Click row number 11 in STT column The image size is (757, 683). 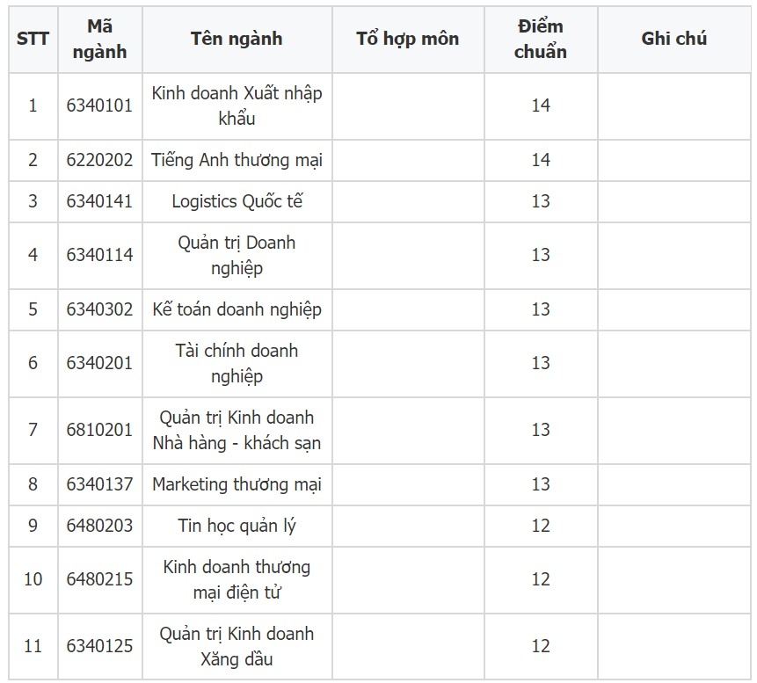[33, 646]
